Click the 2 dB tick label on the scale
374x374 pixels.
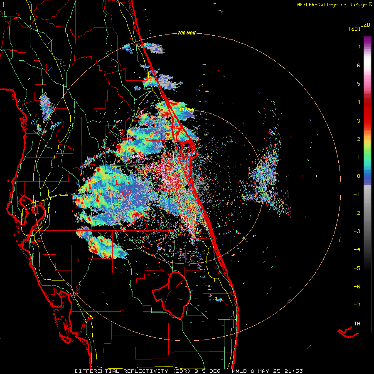coord(359,139)
